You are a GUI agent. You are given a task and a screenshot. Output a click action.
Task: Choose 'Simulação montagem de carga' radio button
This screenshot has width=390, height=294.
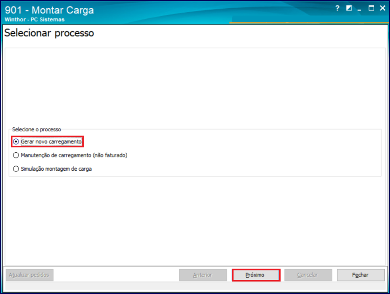tap(52, 169)
